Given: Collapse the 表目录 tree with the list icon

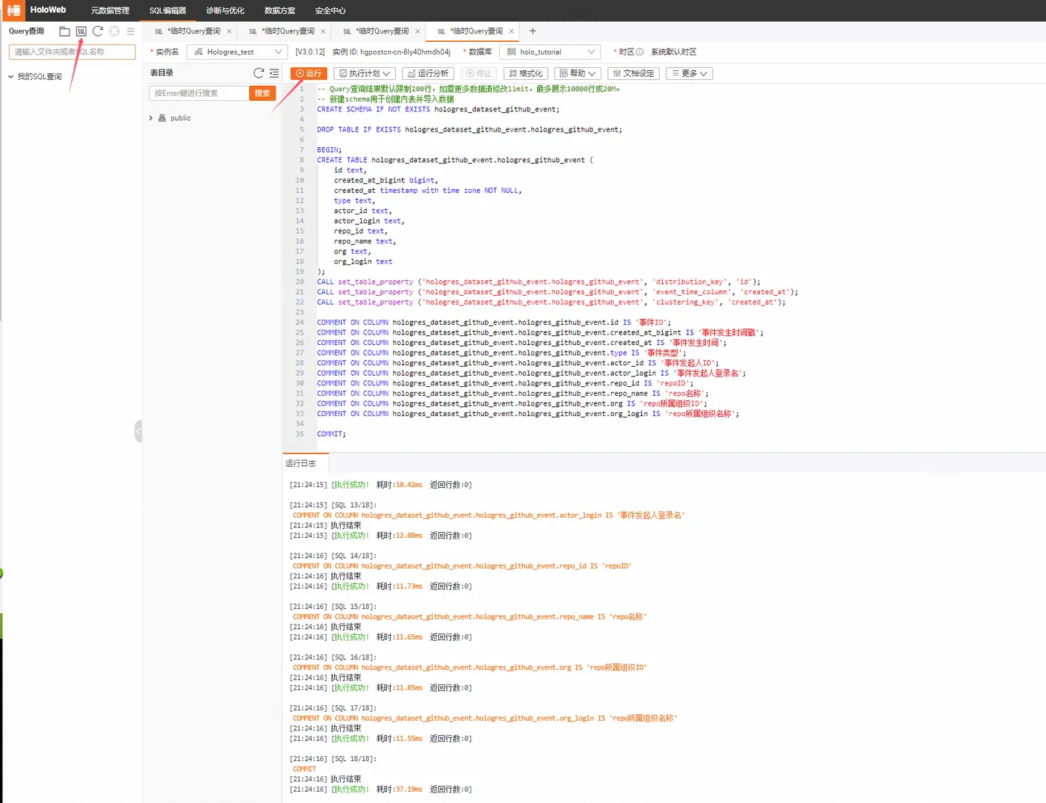Looking at the screenshot, I should pos(274,73).
